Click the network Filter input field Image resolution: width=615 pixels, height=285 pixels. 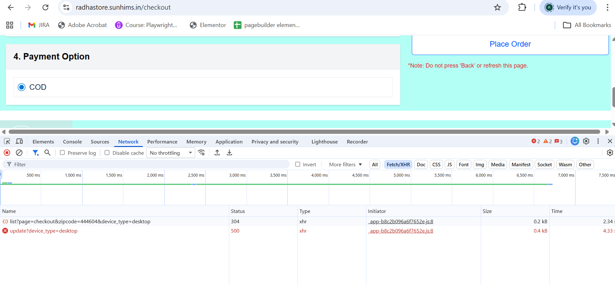146,164
